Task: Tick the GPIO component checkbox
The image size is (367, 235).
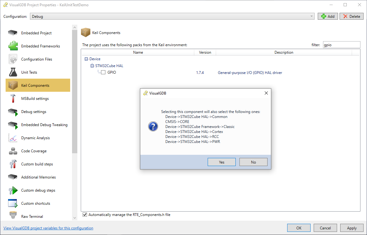Action: point(103,72)
